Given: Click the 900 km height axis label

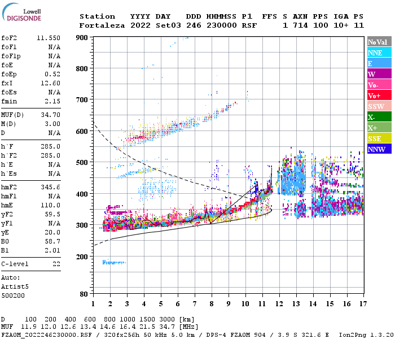Looking at the screenshot, I should point(82,38).
